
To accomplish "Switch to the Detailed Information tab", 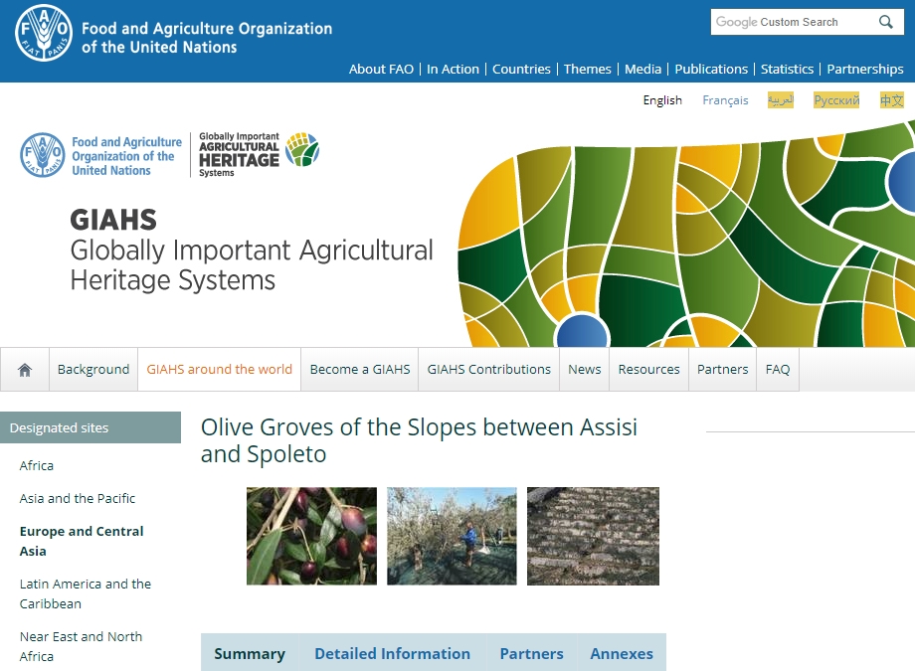I will click(x=392, y=653).
